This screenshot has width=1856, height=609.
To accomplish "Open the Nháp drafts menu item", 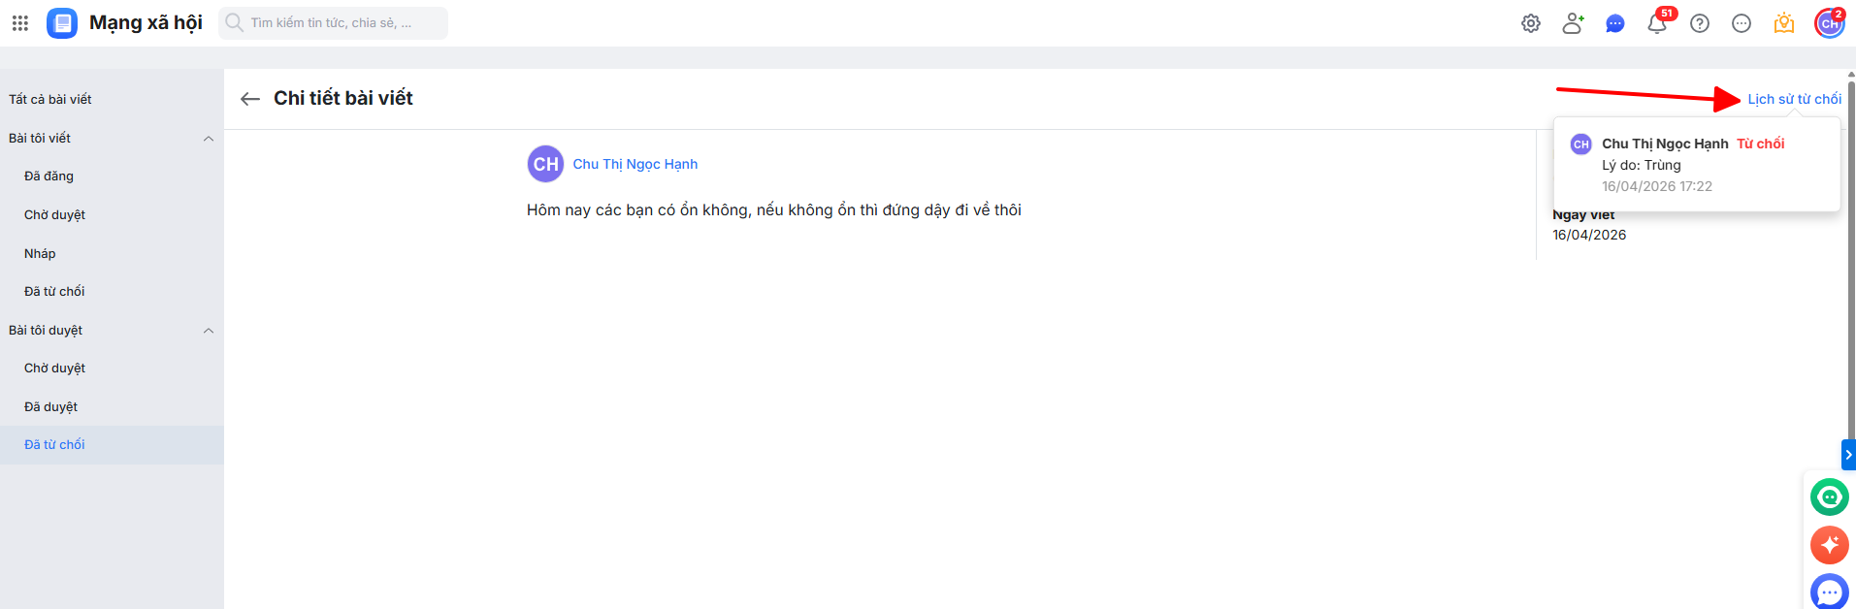I will click(x=40, y=253).
